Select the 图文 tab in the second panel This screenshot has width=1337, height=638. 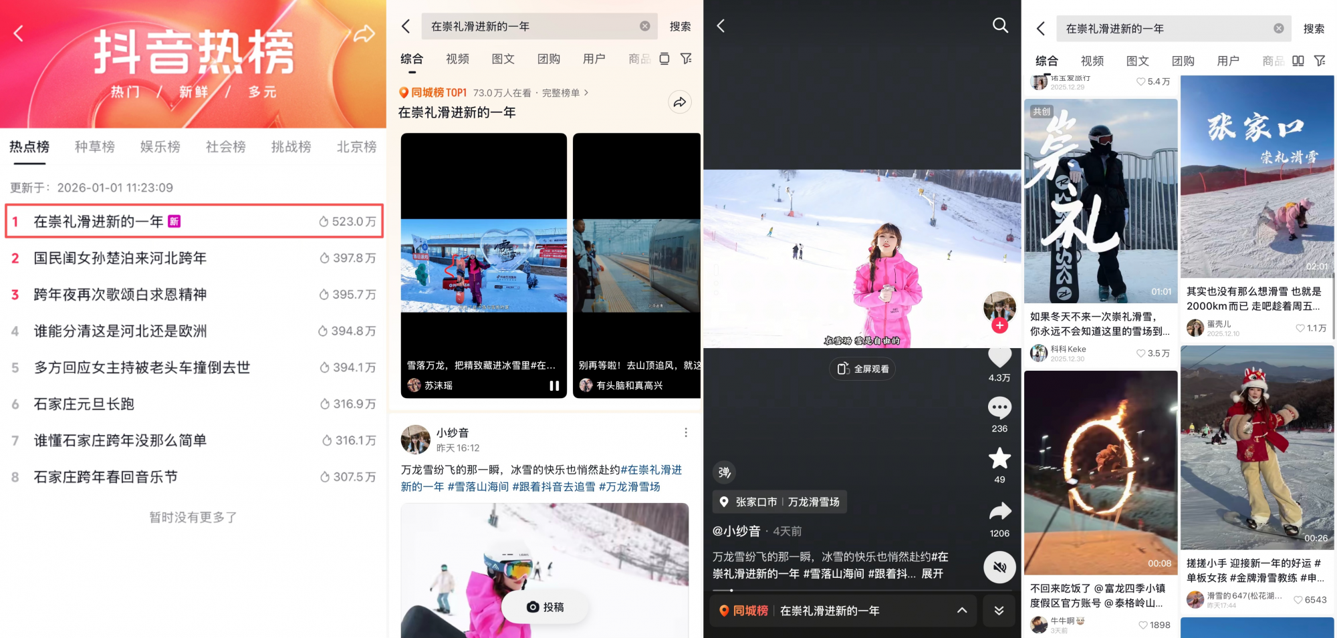[503, 59]
